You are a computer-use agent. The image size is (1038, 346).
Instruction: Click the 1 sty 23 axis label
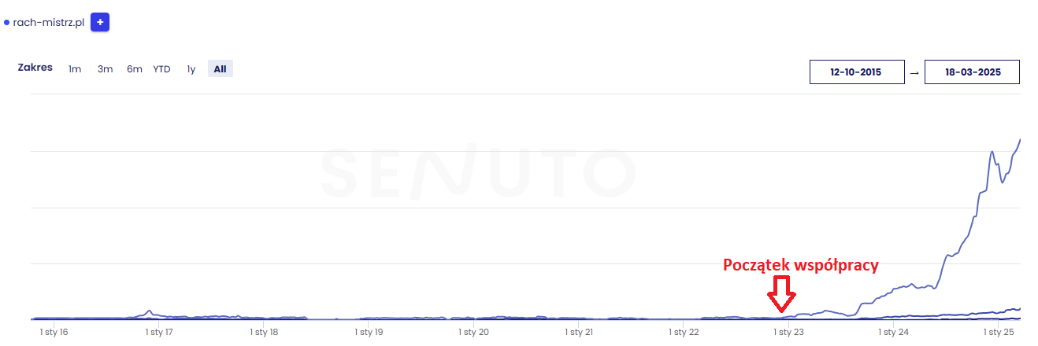(788, 333)
